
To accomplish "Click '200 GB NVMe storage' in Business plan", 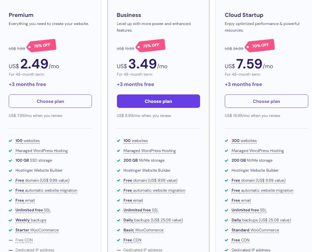I will click(x=144, y=160).
